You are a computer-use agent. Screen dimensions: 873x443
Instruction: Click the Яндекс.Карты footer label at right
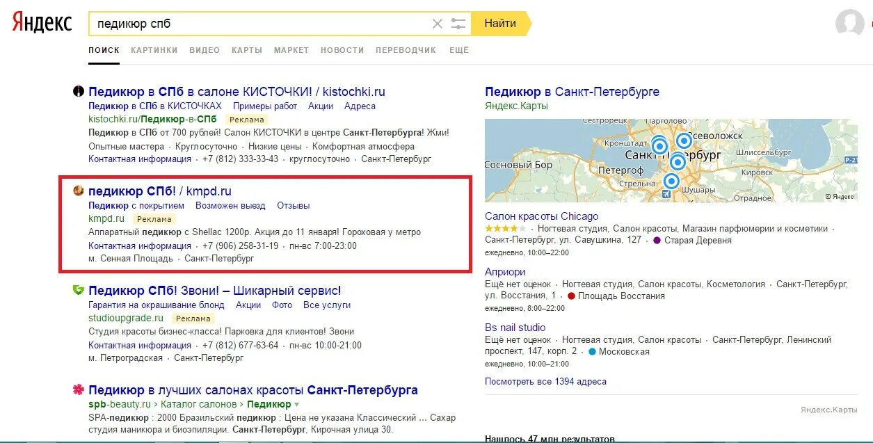coord(828,411)
